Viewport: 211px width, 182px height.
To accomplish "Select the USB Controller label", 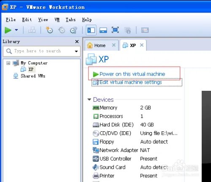I will click(116, 159).
